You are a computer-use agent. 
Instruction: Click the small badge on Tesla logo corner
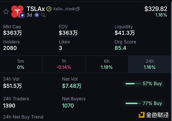(x=22, y=15)
